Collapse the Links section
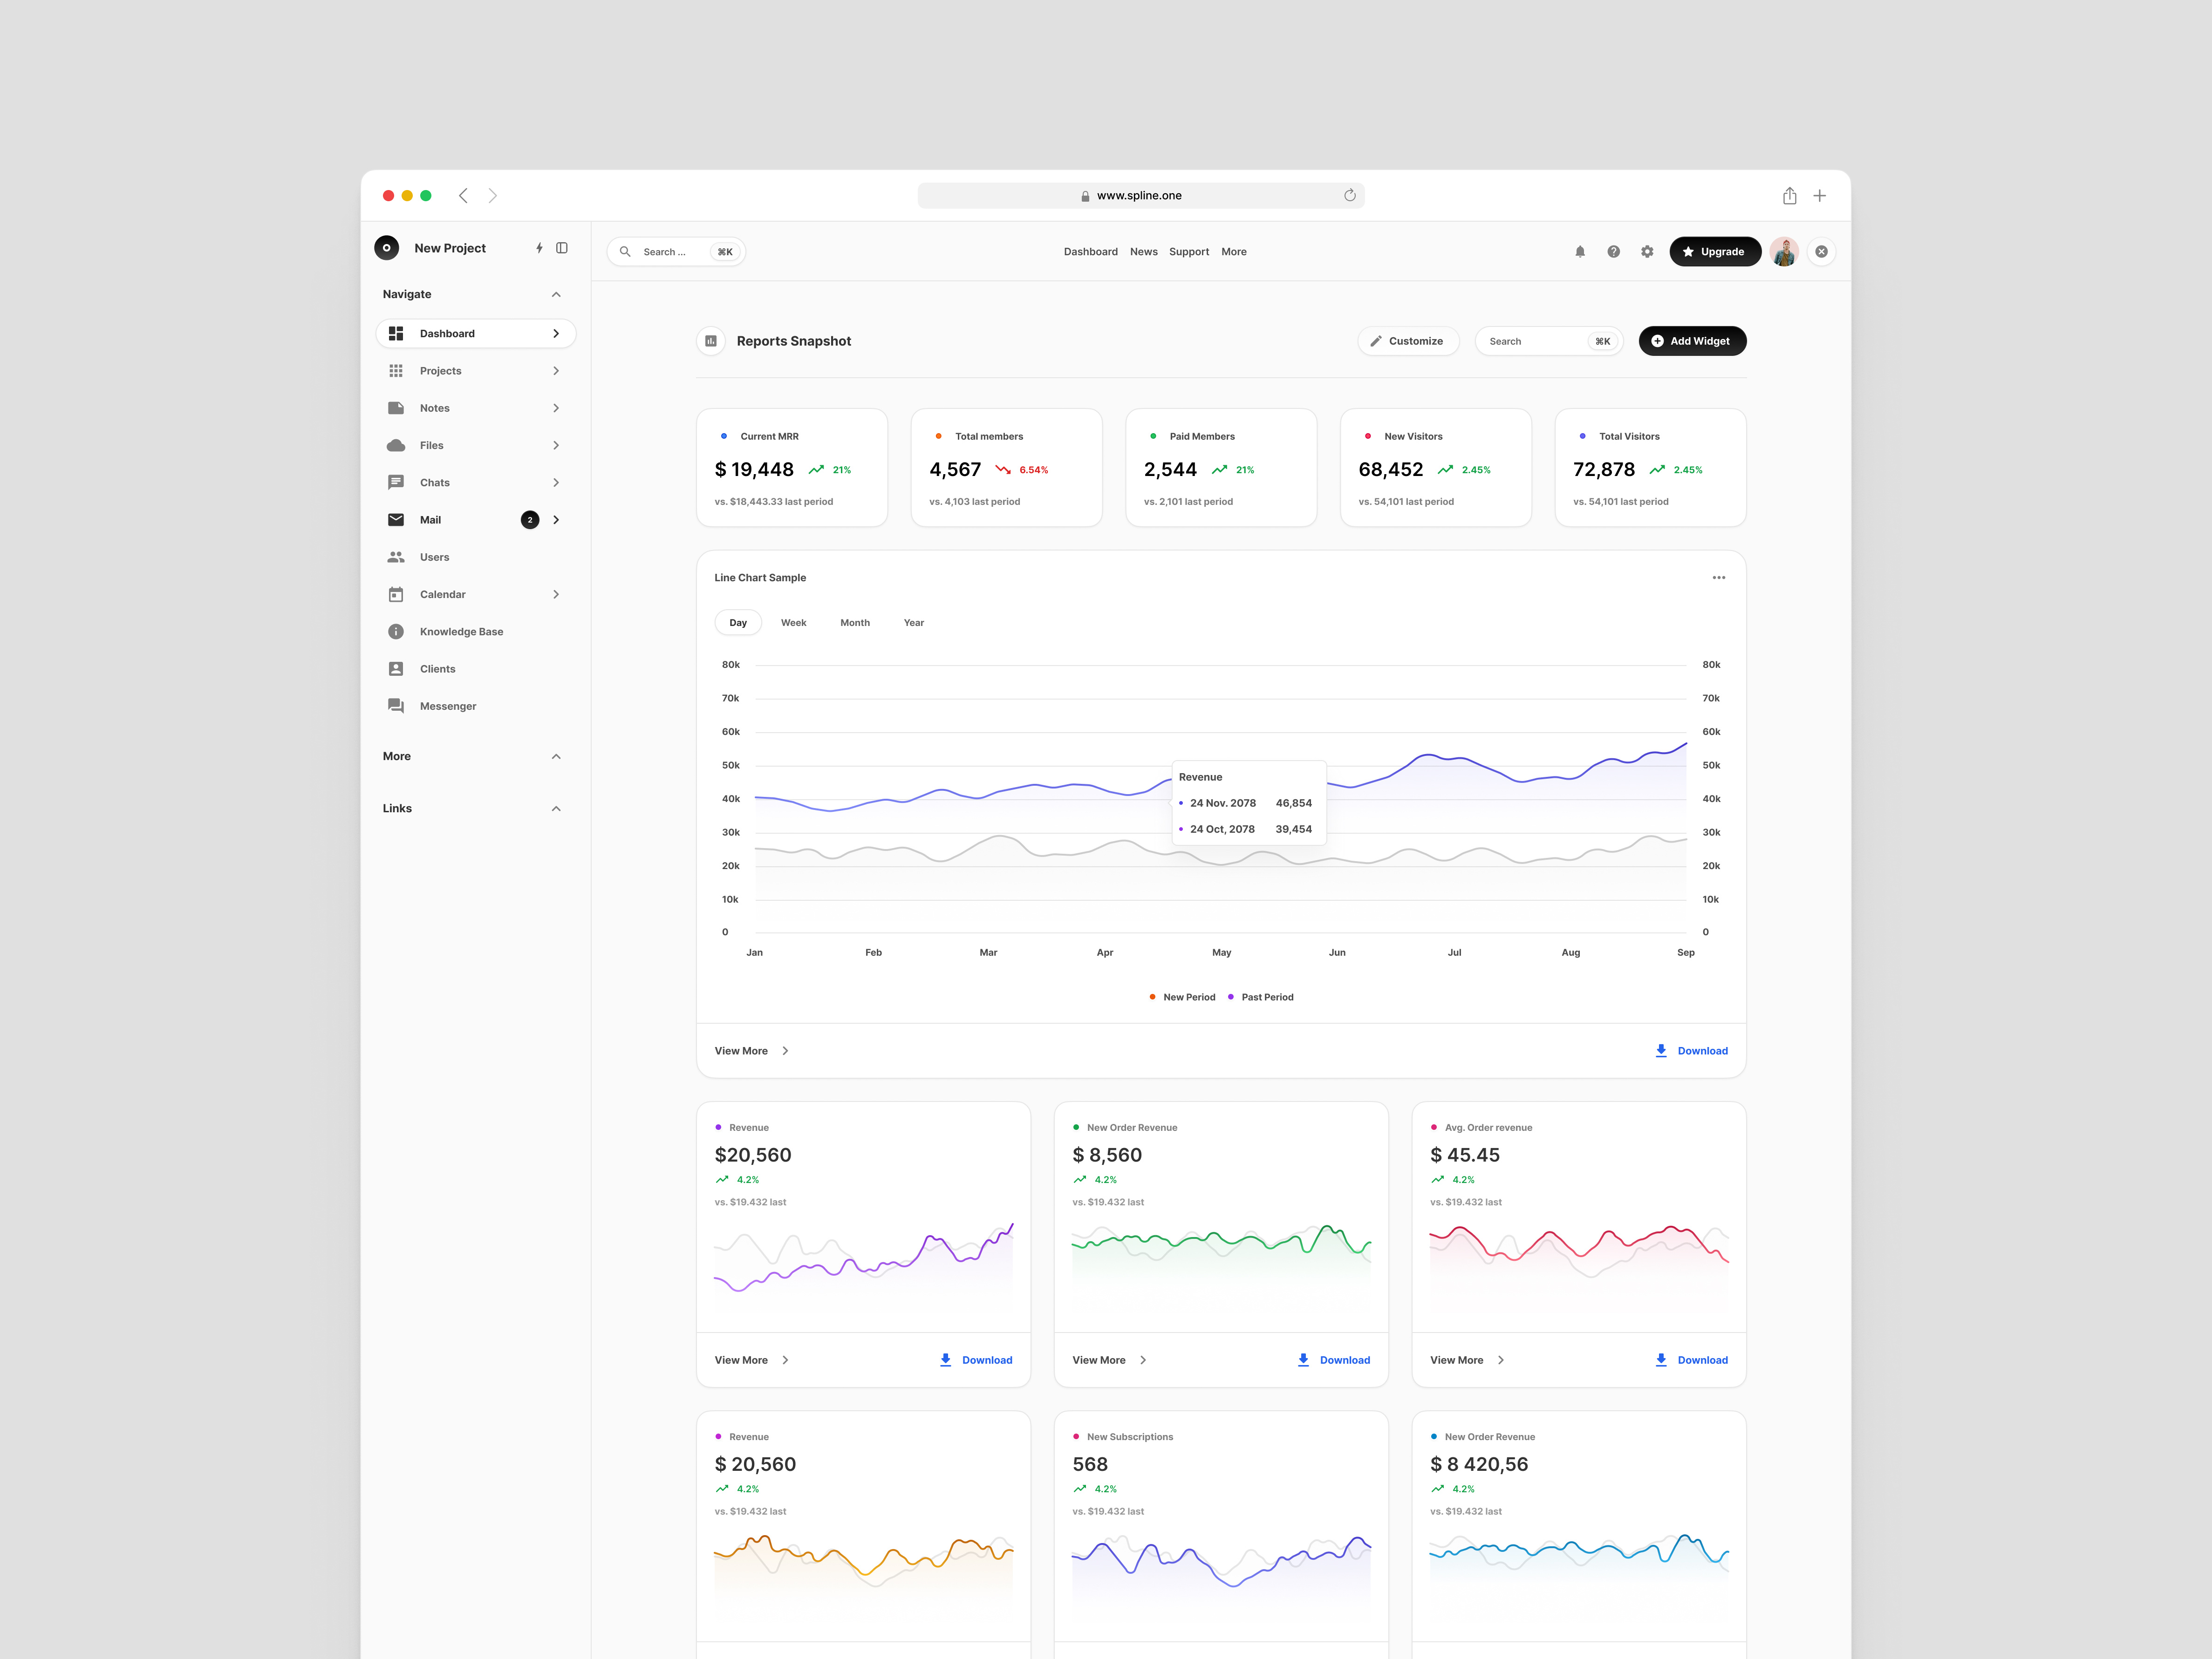Screen dimensions: 2212x1659 (556, 808)
